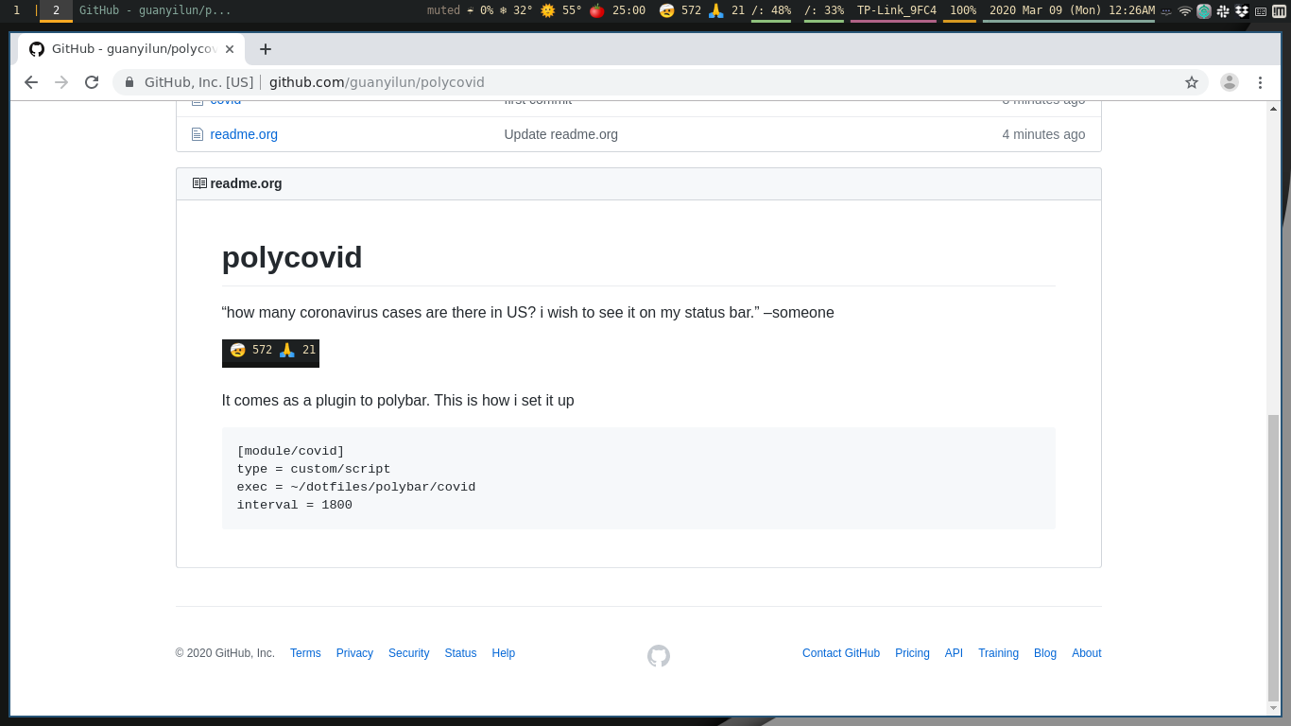Open the Status footer link
1291x726 pixels.
point(460,653)
